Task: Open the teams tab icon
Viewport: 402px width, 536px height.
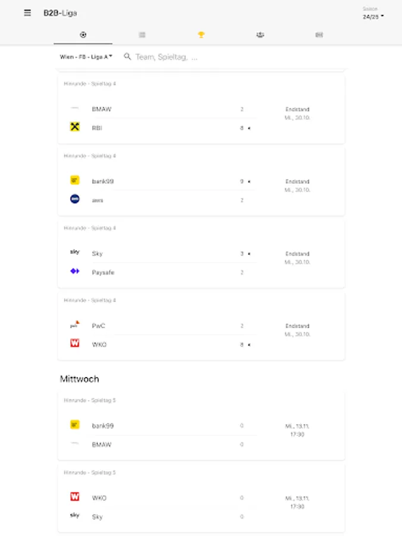Action: click(260, 35)
